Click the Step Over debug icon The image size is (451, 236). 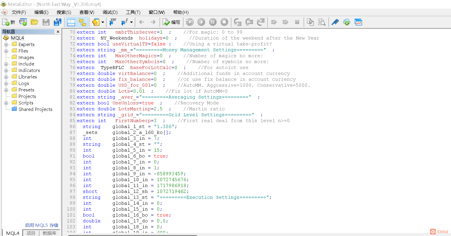tap(249, 22)
